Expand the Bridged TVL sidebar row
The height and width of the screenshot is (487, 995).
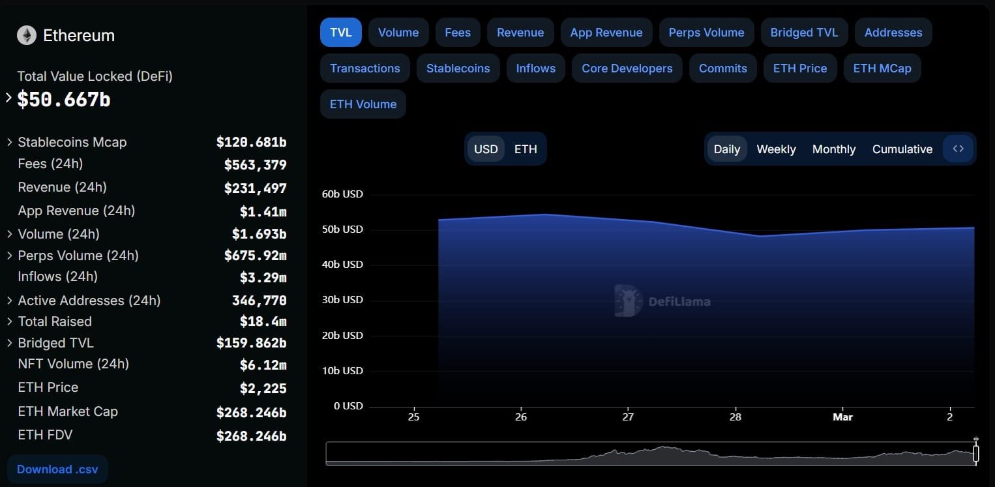pyautogui.click(x=9, y=343)
